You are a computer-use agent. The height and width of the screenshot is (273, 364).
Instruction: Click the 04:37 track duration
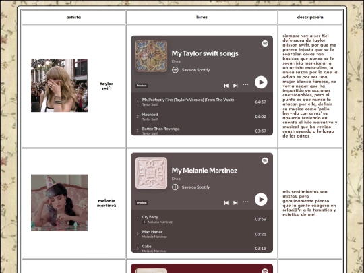click(261, 102)
